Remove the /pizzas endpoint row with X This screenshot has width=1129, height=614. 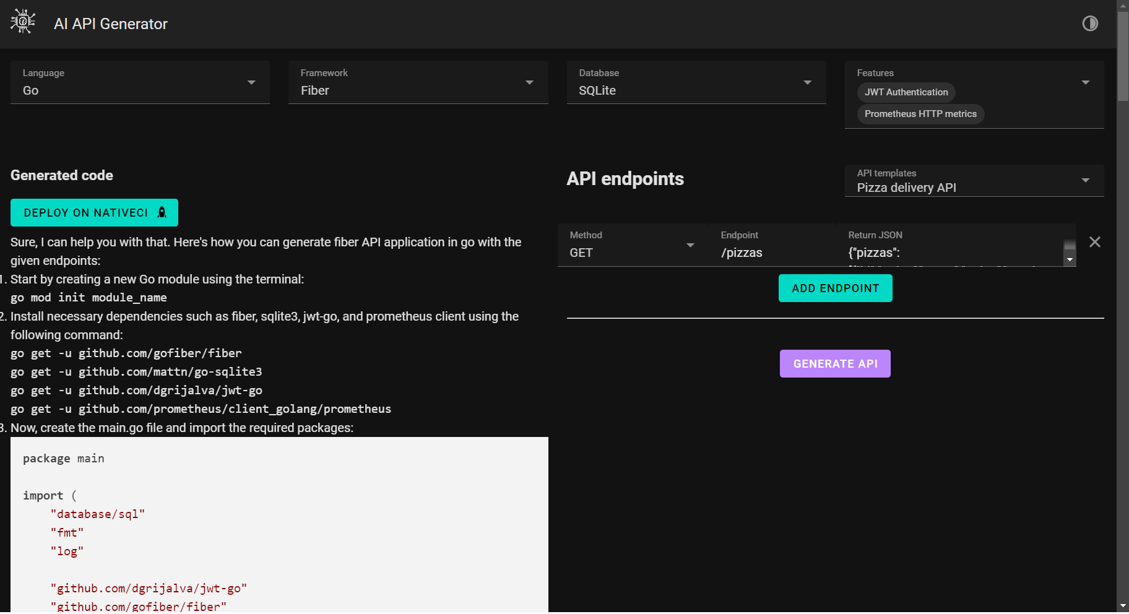point(1094,242)
